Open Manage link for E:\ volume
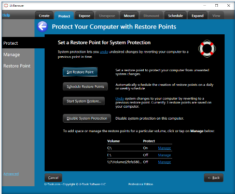Viewport: 235px width, 194px height. pyautogui.click(x=164, y=155)
